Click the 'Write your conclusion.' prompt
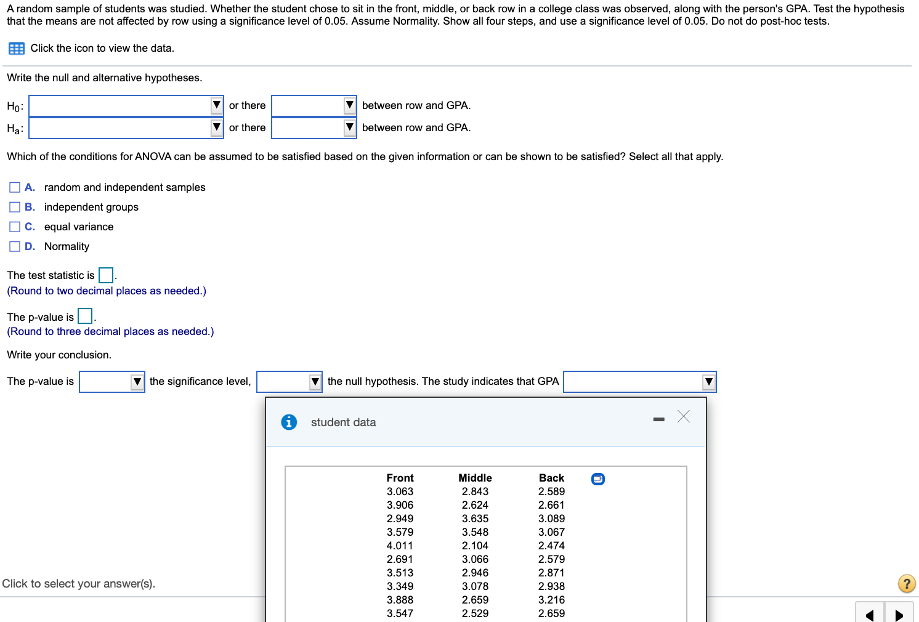The height and width of the screenshot is (622, 919). coord(59,355)
